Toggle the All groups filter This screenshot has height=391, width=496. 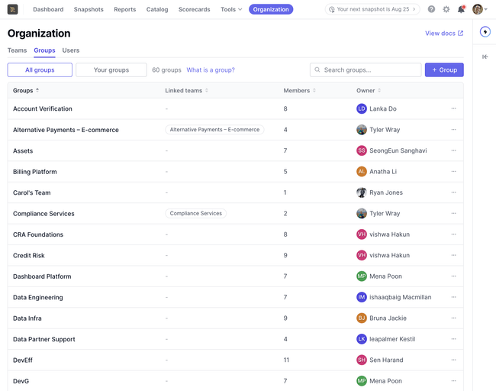pos(40,69)
